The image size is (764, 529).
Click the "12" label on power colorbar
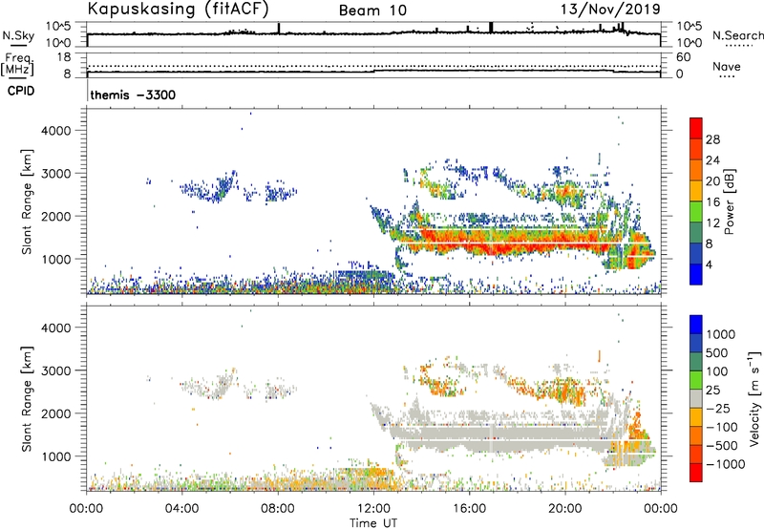[x=712, y=223]
